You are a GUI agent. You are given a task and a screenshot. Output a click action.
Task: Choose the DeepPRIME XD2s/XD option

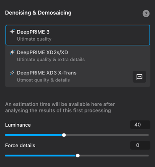pyautogui.click(x=77, y=56)
